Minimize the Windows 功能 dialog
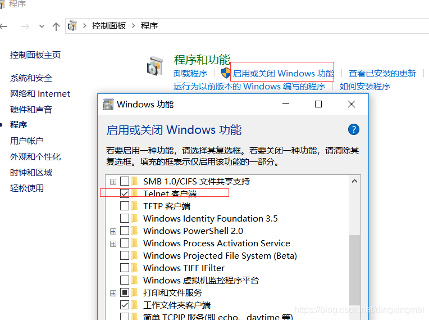The image size is (429, 320). (x=286, y=104)
